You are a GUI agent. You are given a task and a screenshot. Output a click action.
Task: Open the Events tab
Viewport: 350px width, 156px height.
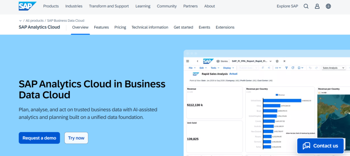point(204,27)
